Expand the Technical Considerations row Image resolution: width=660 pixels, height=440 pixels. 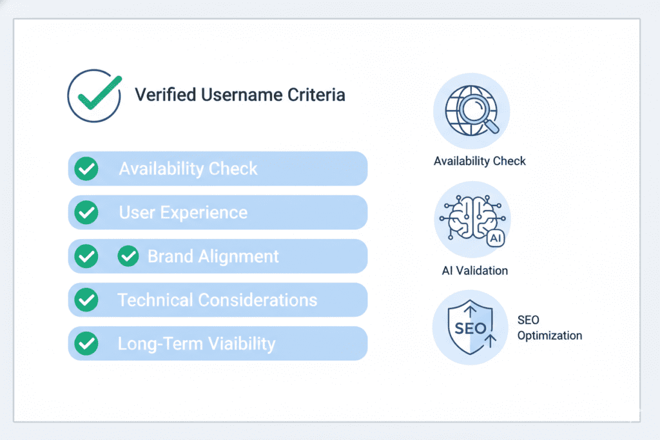(x=217, y=300)
